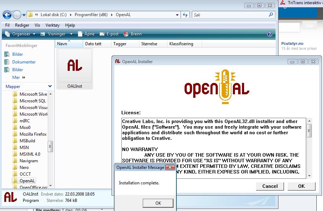Image resolution: width=323 pixels, height=211 pixels.
Task: Click OpenAL breadcrumb segment
Action: click(123, 15)
